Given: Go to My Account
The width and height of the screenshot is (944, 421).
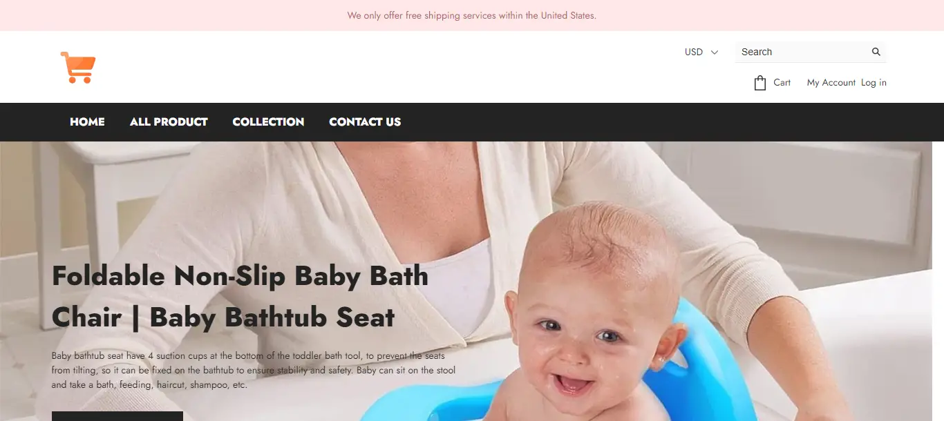Looking at the screenshot, I should coord(831,82).
